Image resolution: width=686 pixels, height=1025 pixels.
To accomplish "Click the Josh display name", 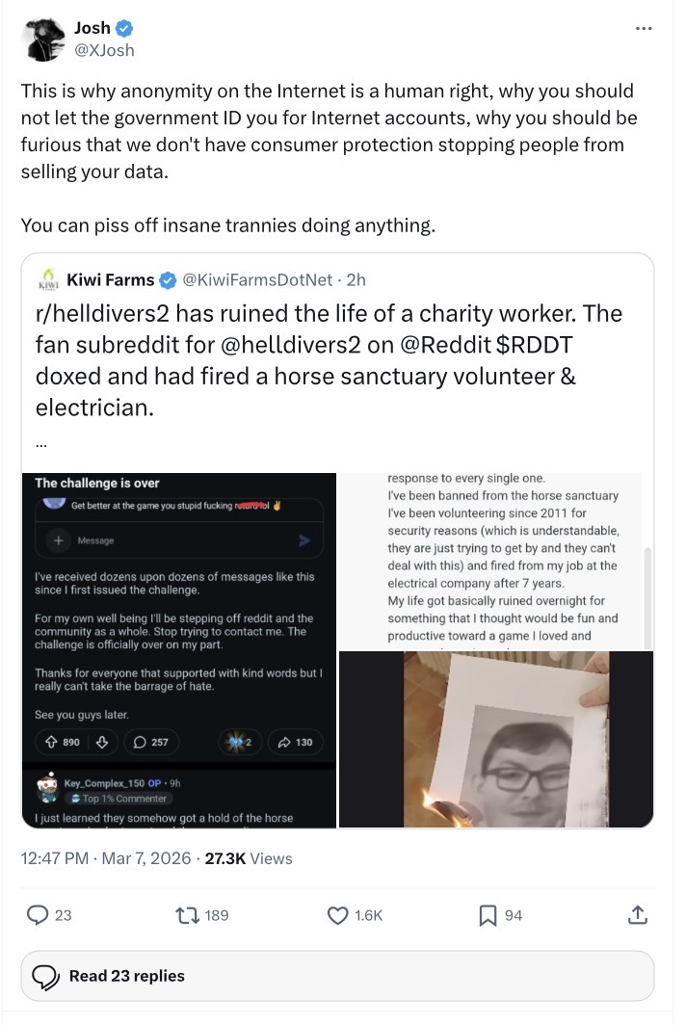I will tap(92, 29).
